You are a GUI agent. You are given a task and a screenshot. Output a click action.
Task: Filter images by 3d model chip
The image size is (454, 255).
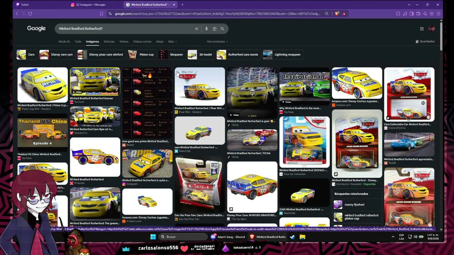(x=200, y=55)
